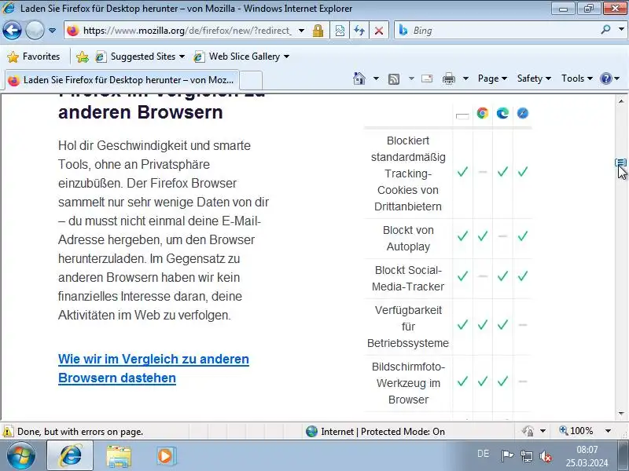Open the 'Wie wir im Vergleich' link
Viewport: 629px width, 471px height.
click(x=153, y=368)
